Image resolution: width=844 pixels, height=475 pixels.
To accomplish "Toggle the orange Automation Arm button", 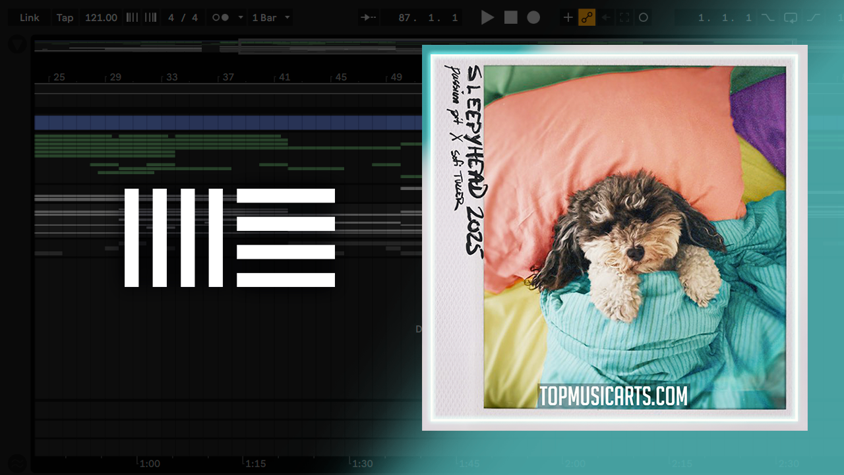I will click(x=587, y=18).
